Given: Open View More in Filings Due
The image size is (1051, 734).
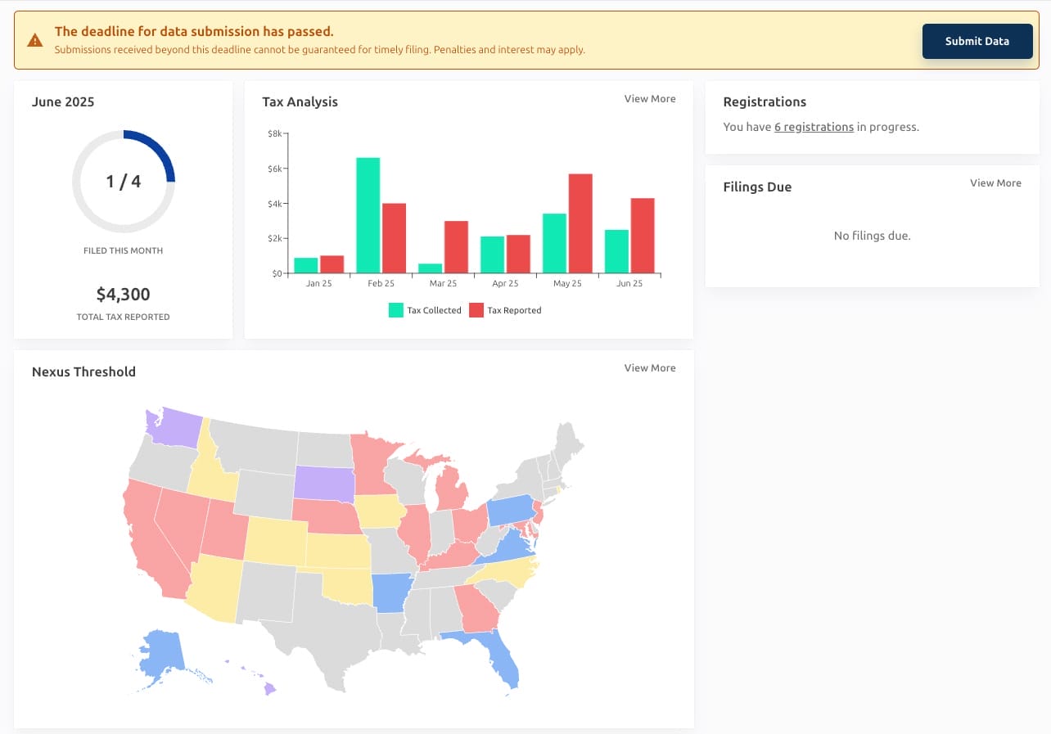Looking at the screenshot, I should [x=995, y=183].
